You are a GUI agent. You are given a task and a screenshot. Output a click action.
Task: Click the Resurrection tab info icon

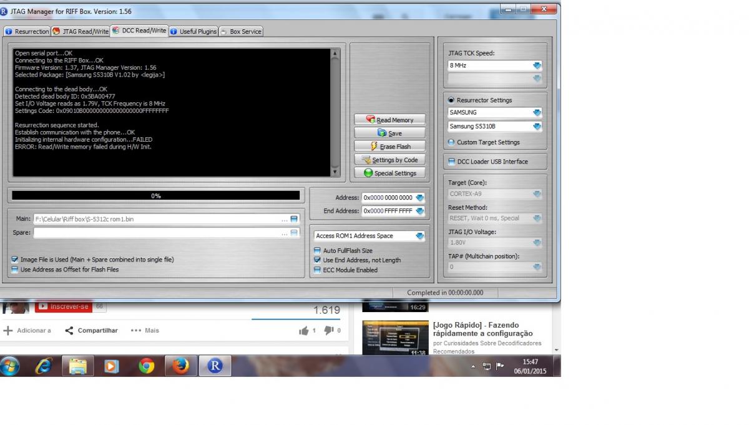[x=9, y=31]
